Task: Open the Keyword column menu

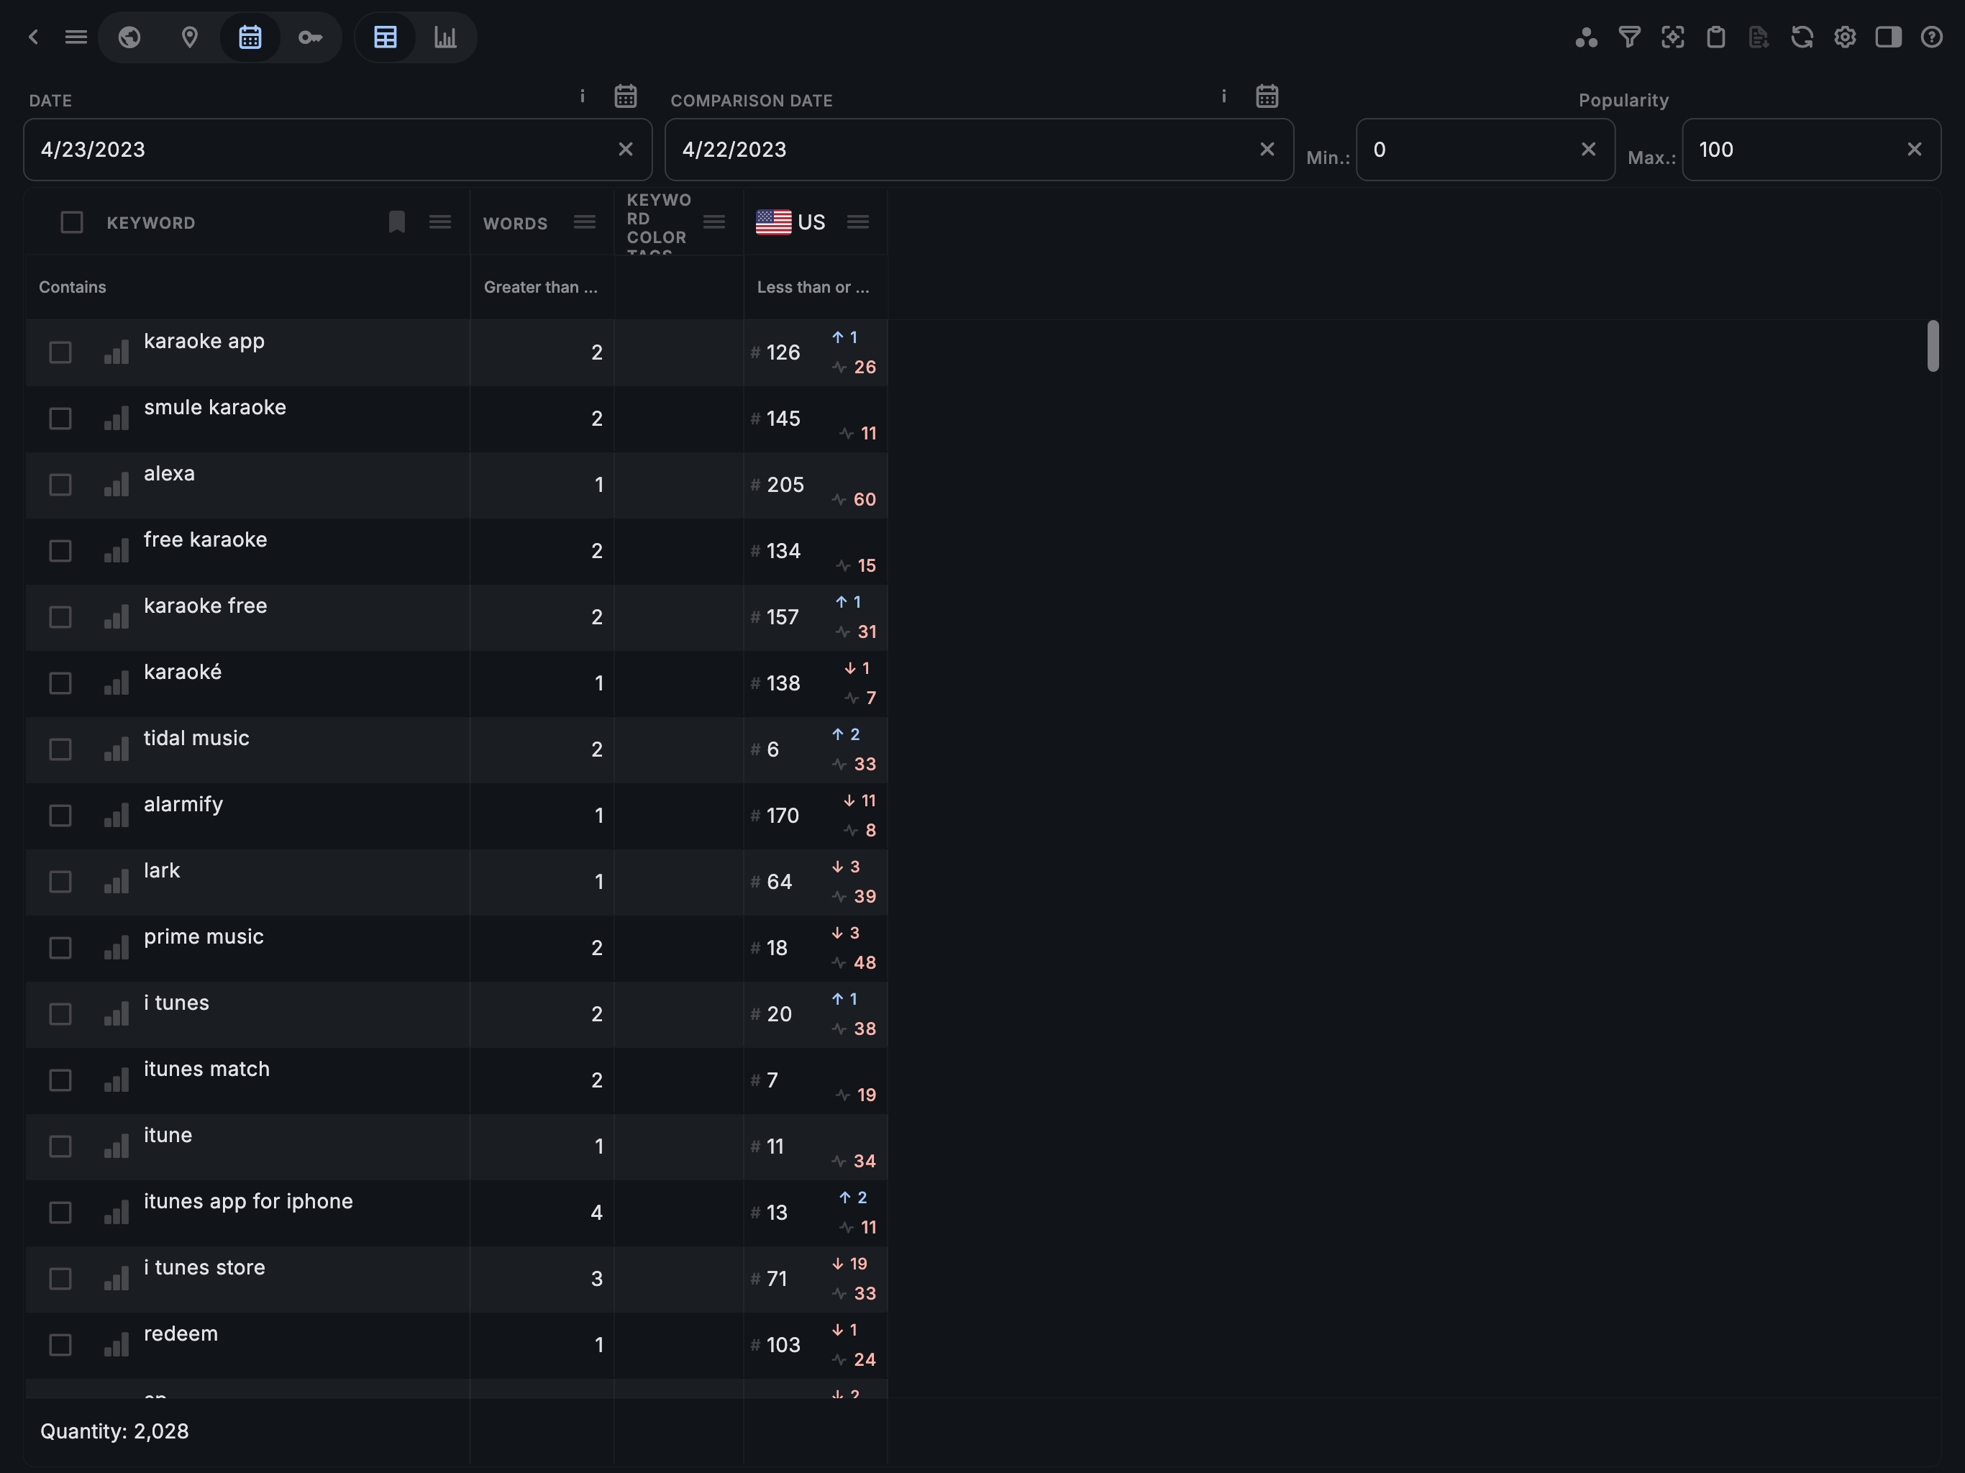Action: (x=439, y=222)
